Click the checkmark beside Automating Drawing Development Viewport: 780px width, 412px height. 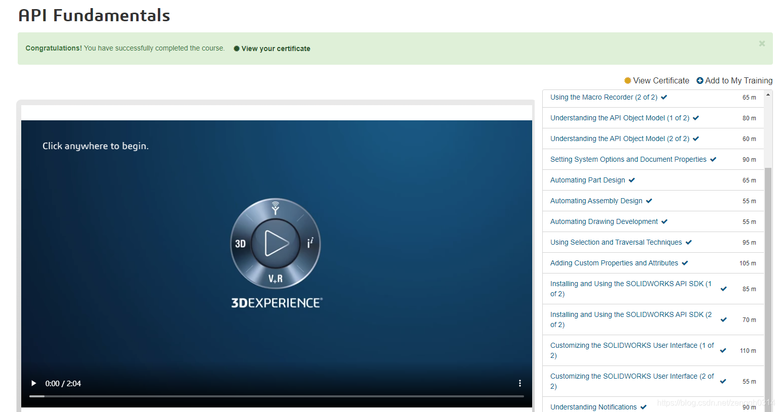(x=665, y=221)
